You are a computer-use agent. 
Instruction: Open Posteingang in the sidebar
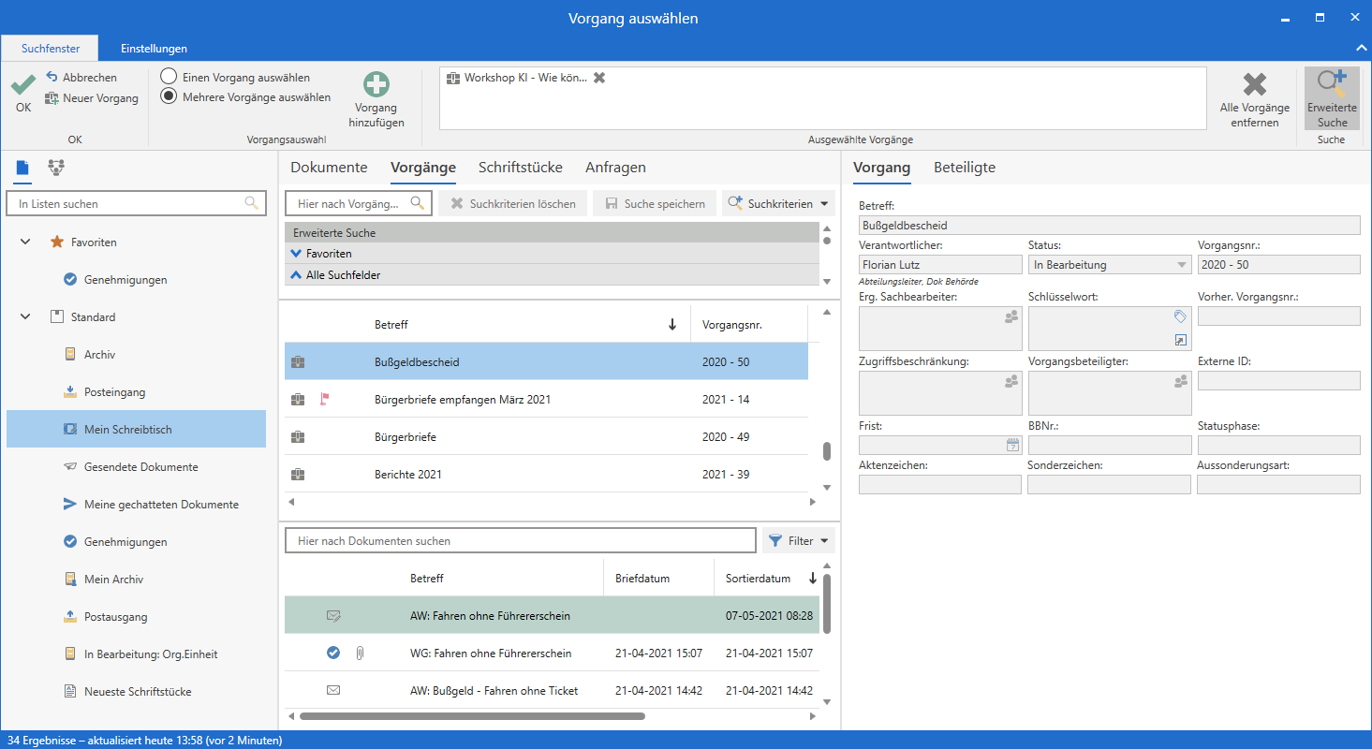114,392
